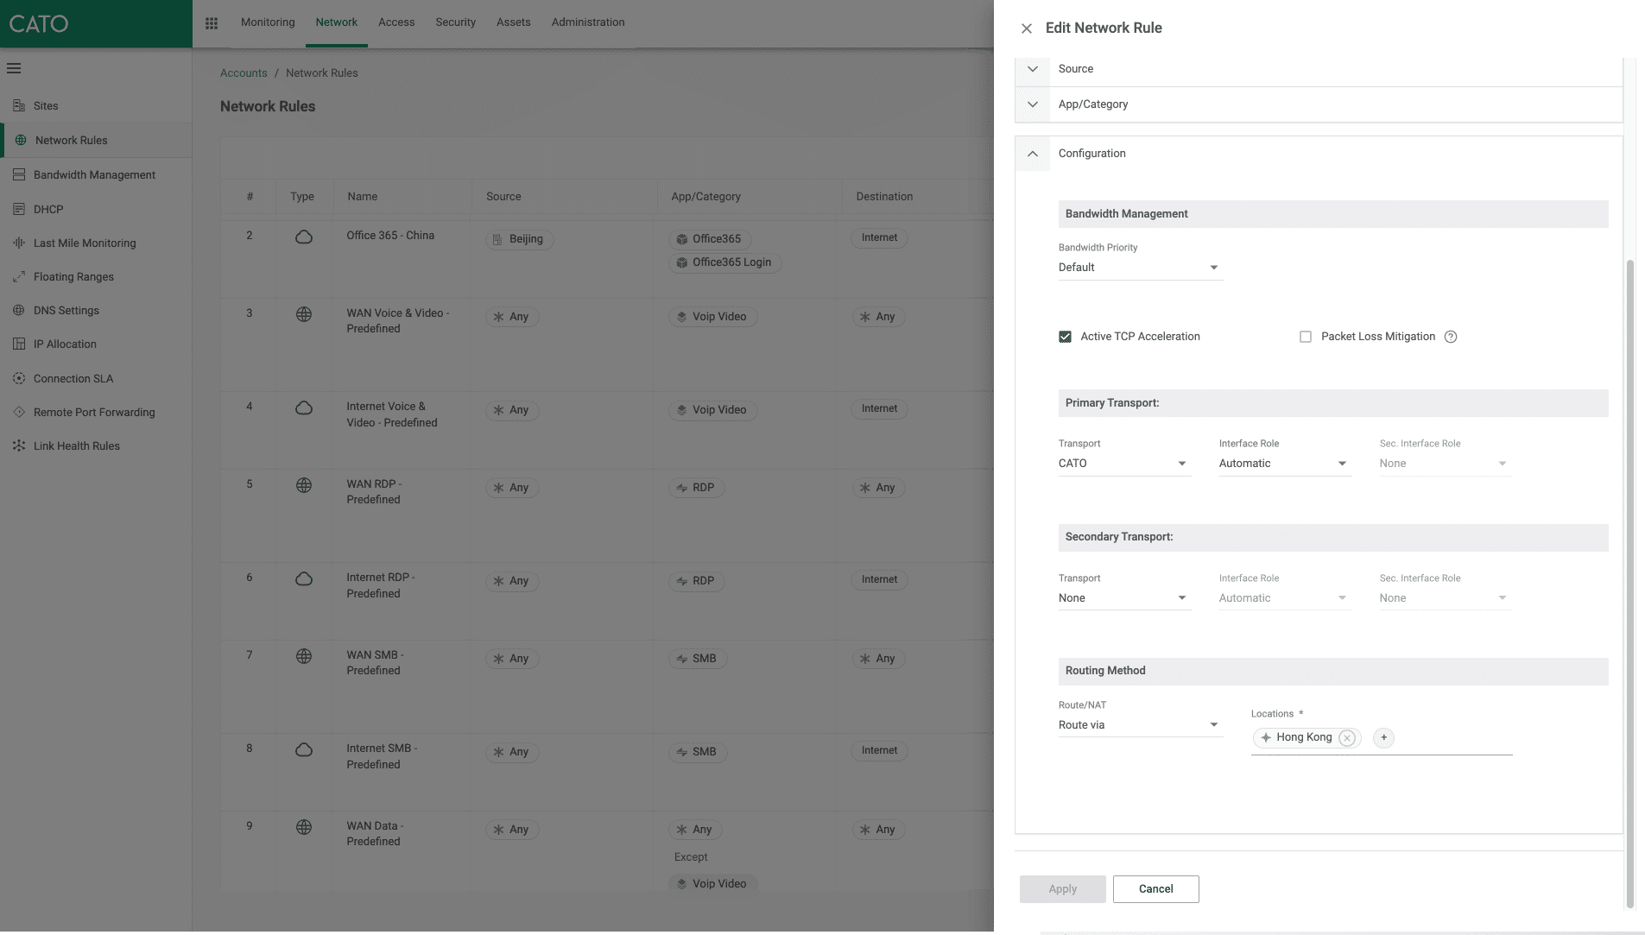Add a location with plus button
The image size is (1645, 935).
pos(1383,737)
